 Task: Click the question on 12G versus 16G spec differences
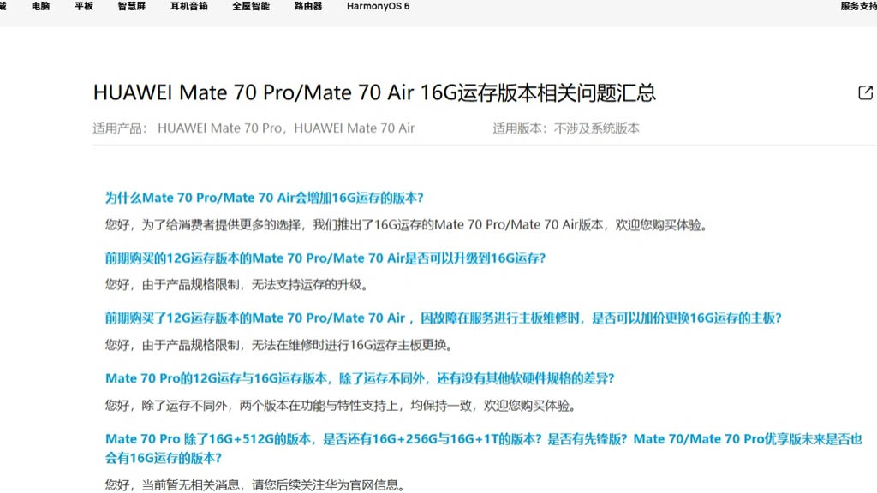(x=360, y=378)
